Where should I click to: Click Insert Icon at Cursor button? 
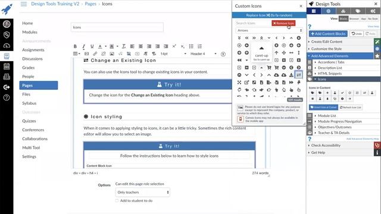coord(323,107)
